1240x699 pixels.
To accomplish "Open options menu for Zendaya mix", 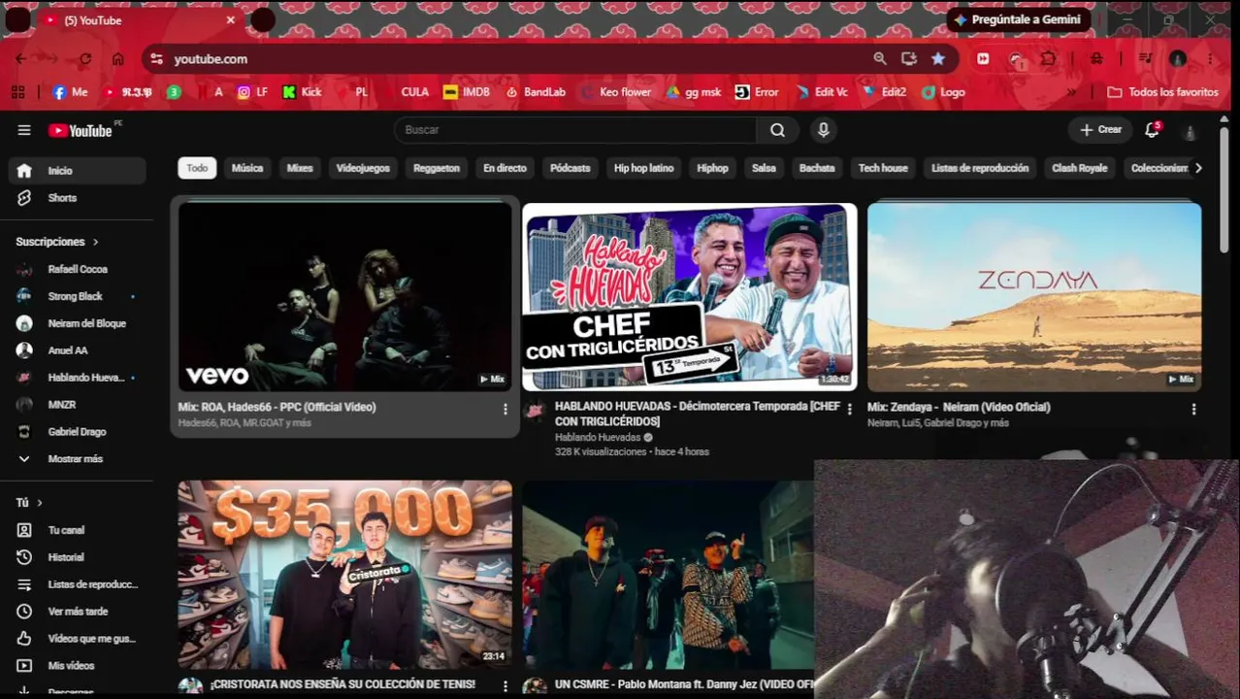I will tap(1193, 410).
